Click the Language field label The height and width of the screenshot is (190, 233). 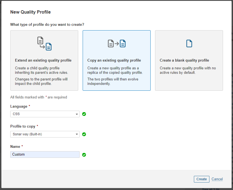click(x=19, y=107)
